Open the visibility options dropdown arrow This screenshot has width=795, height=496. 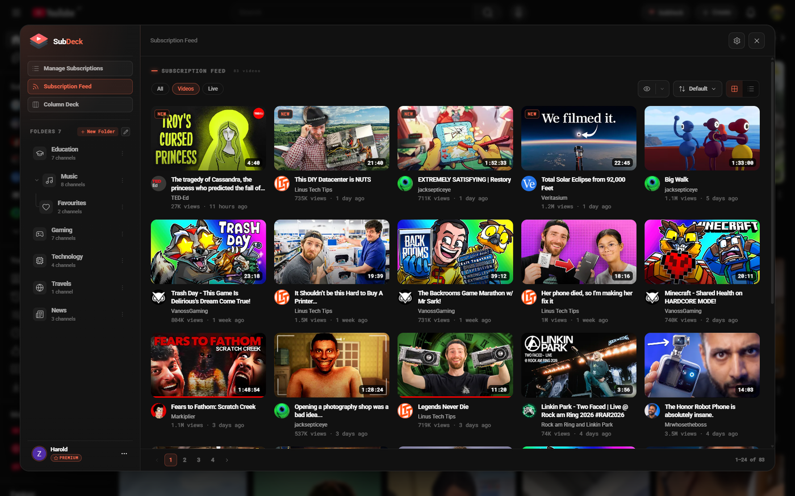coord(662,89)
